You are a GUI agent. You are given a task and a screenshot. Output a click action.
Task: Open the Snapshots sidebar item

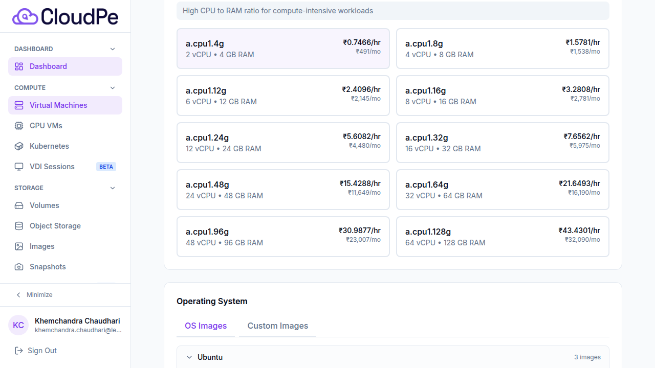pyautogui.click(x=65, y=267)
